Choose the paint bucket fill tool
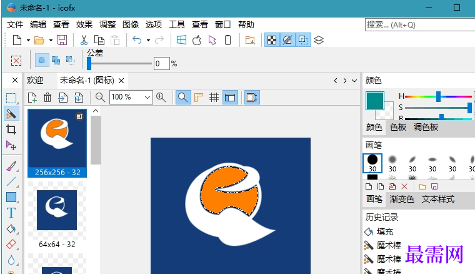The width and height of the screenshot is (475, 274). [x=11, y=228]
